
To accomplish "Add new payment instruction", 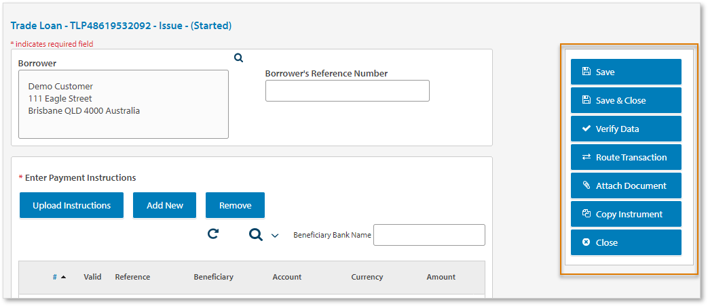I will click(x=164, y=205).
